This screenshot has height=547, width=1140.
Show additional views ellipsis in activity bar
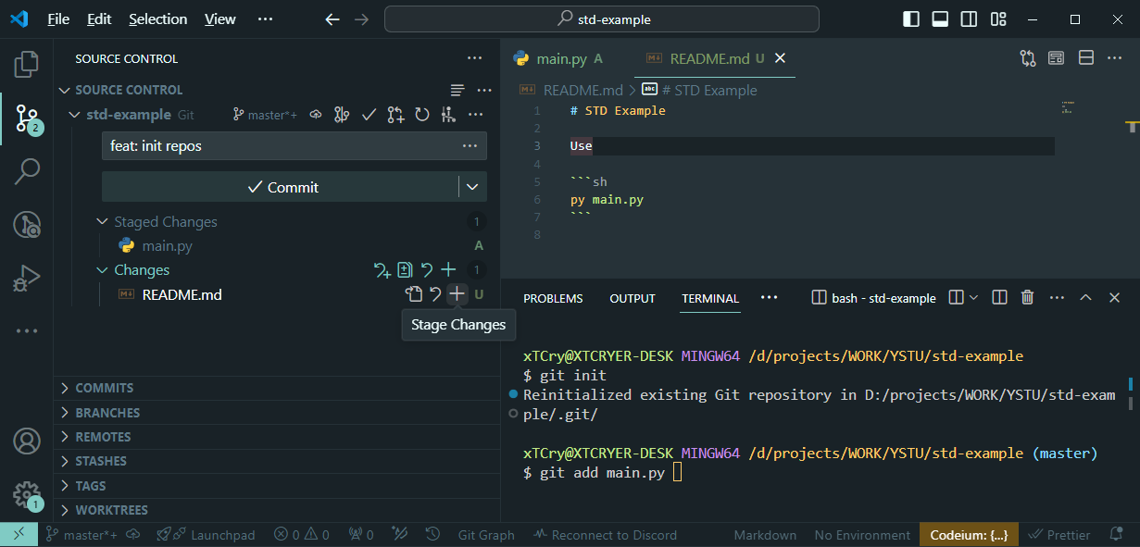pyautogui.click(x=27, y=330)
